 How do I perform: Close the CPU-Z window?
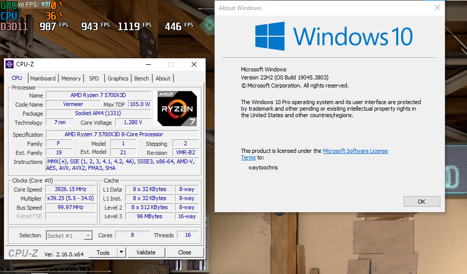194,64
